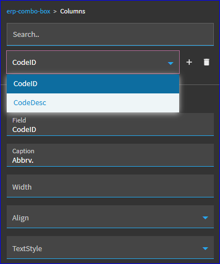Go back to erp-combo-box breadcrumb
This screenshot has width=220, height=264.
tap(29, 11)
